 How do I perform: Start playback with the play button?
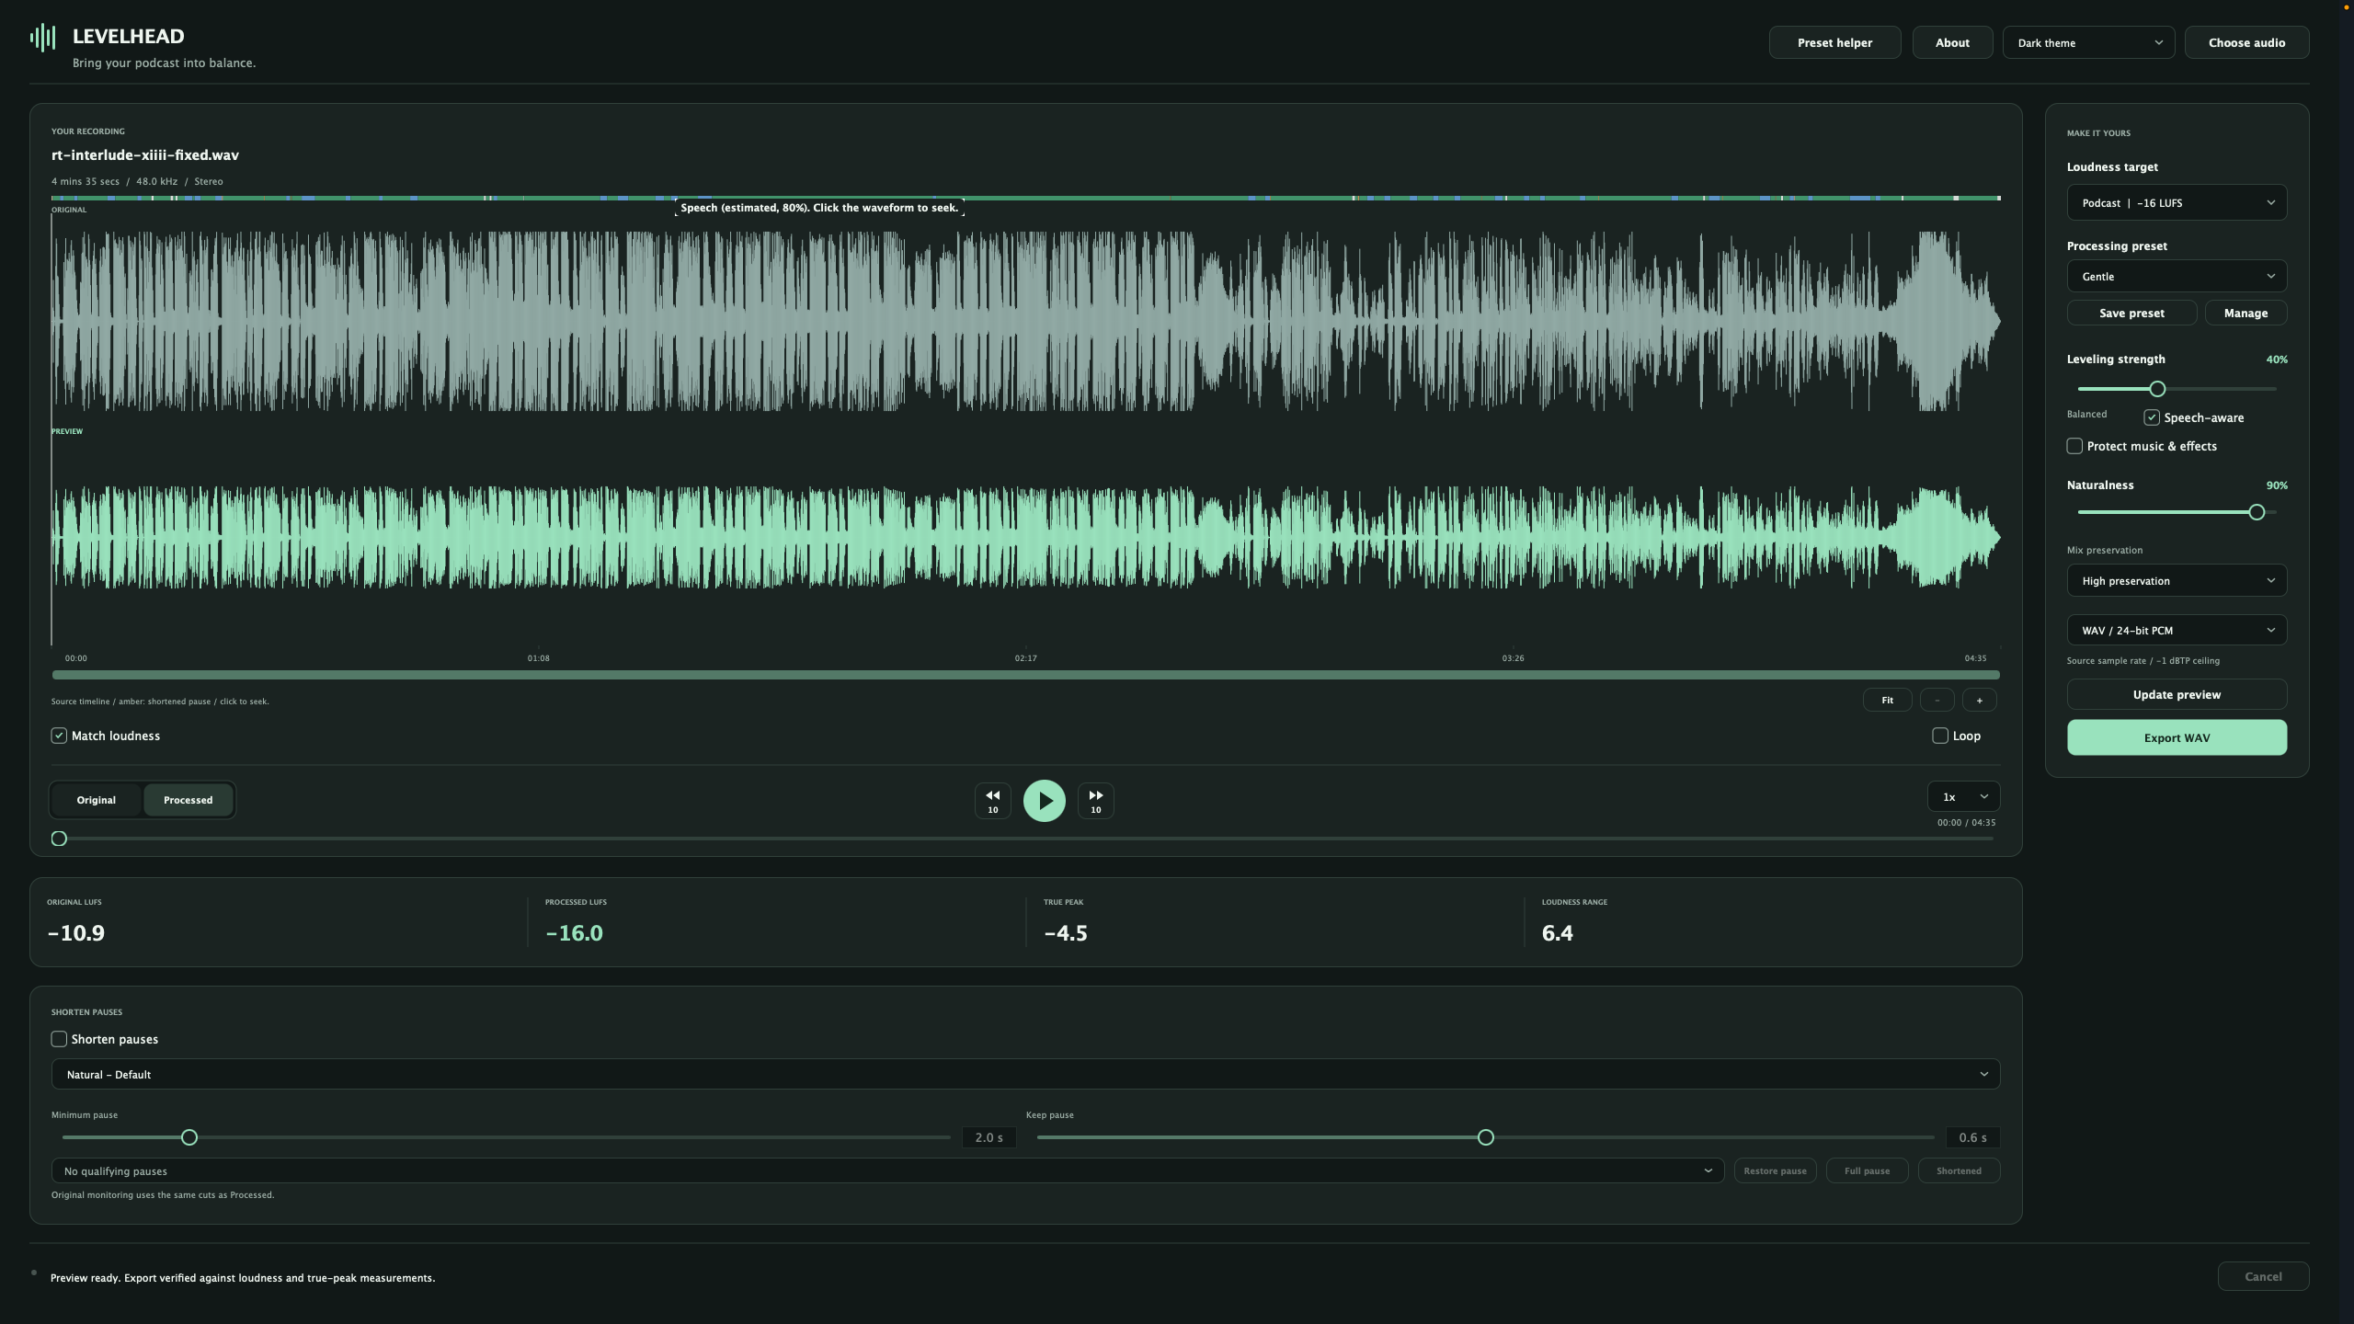coord(1044,800)
